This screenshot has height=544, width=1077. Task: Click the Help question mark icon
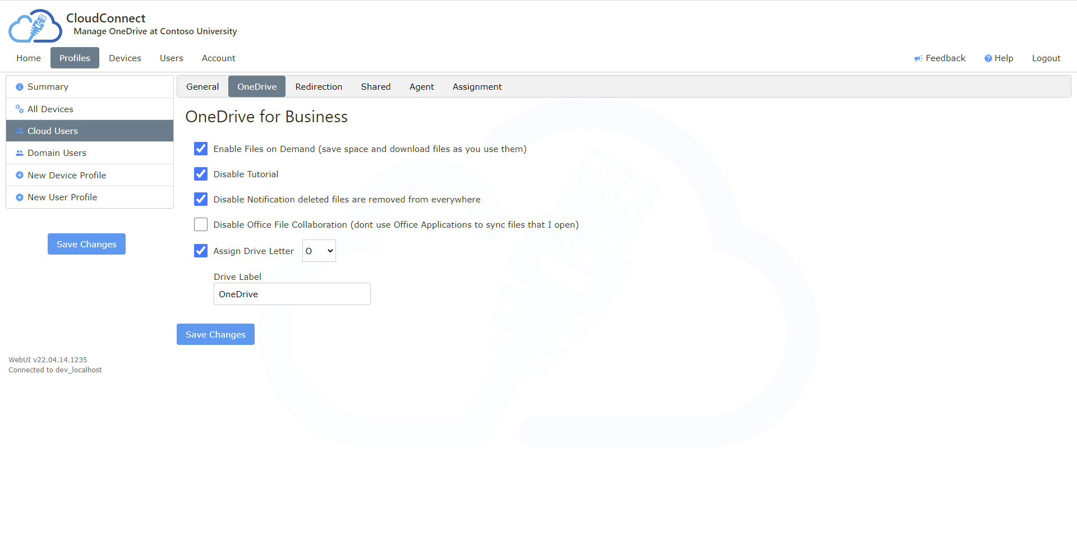[988, 58]
